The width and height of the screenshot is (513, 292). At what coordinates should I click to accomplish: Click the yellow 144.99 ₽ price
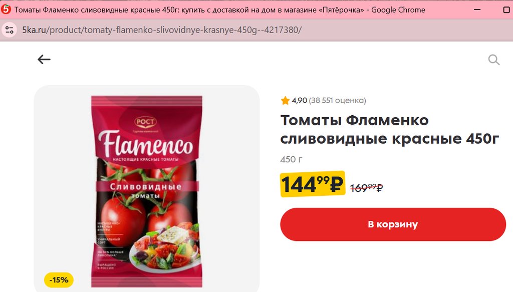[x=313, y=184]
